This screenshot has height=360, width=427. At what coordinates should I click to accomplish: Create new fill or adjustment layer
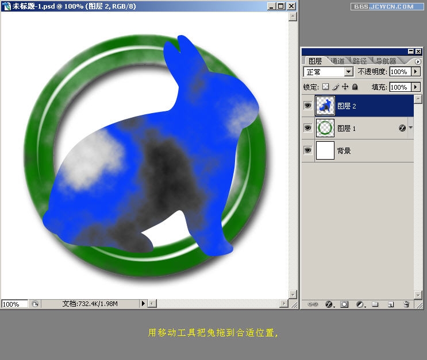[x=360, y=304]
